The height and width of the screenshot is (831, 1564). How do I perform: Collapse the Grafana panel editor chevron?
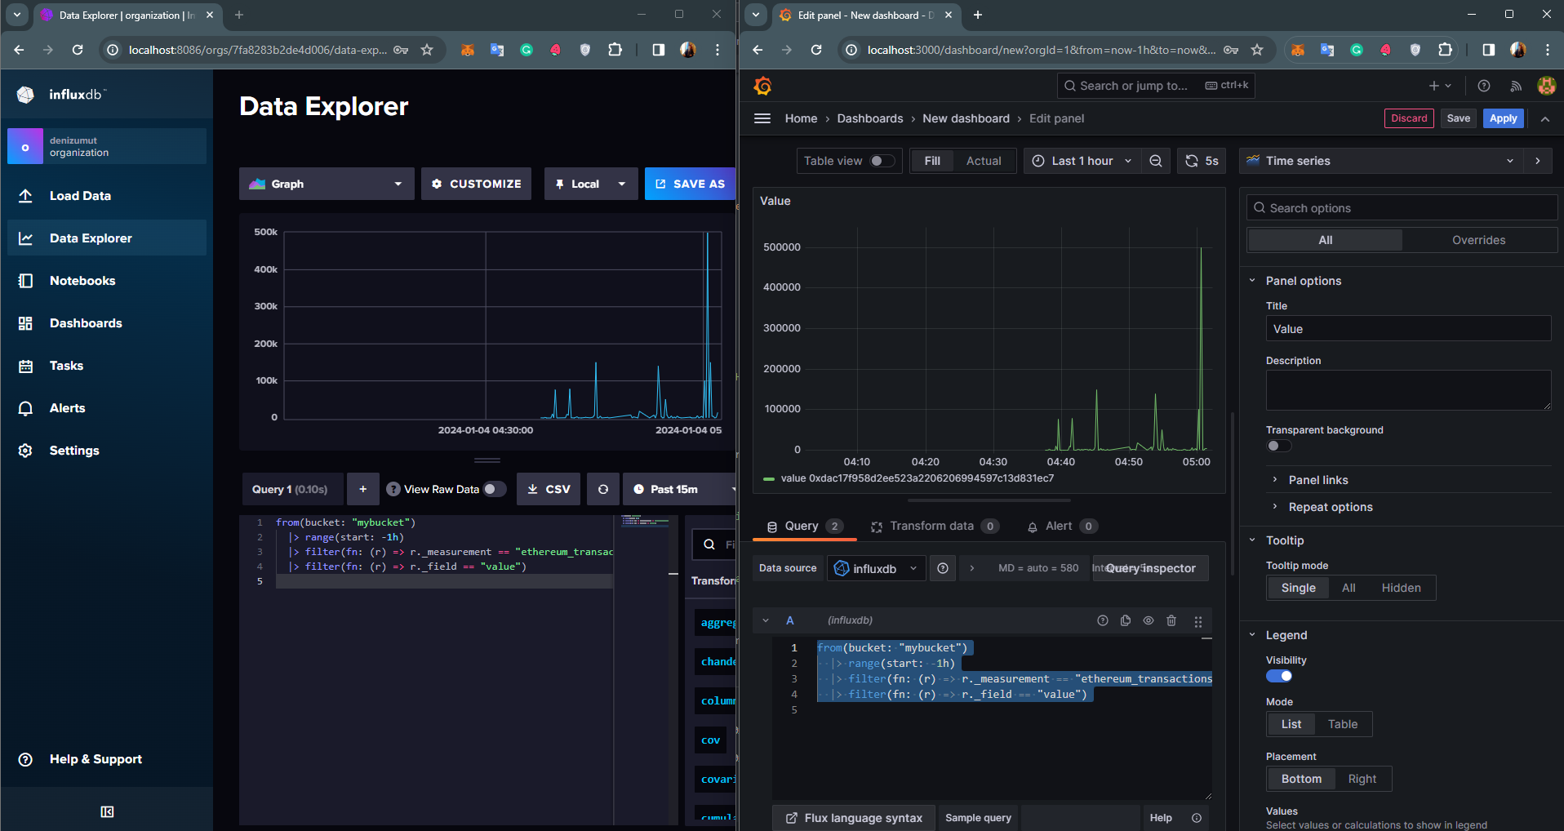[1545, 118]
